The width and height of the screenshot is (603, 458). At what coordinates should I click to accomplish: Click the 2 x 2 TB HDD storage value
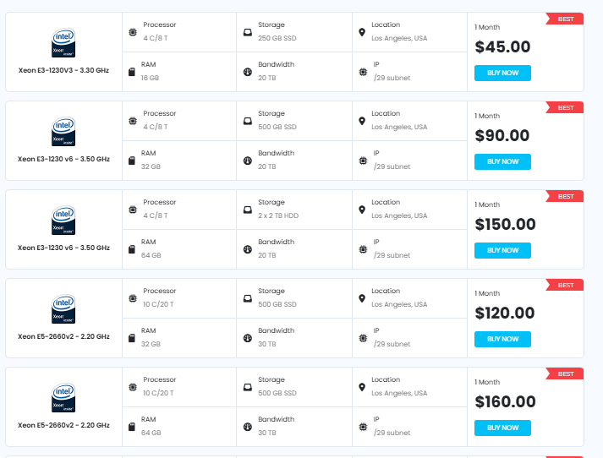point(278,215)
